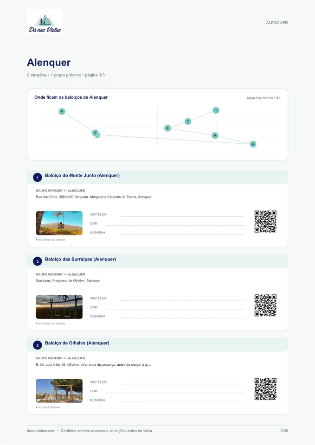315x445 pixels.
Task: Click the VISITEI EM line in the Olhalvo card
Action: click(x=182, y=384)
